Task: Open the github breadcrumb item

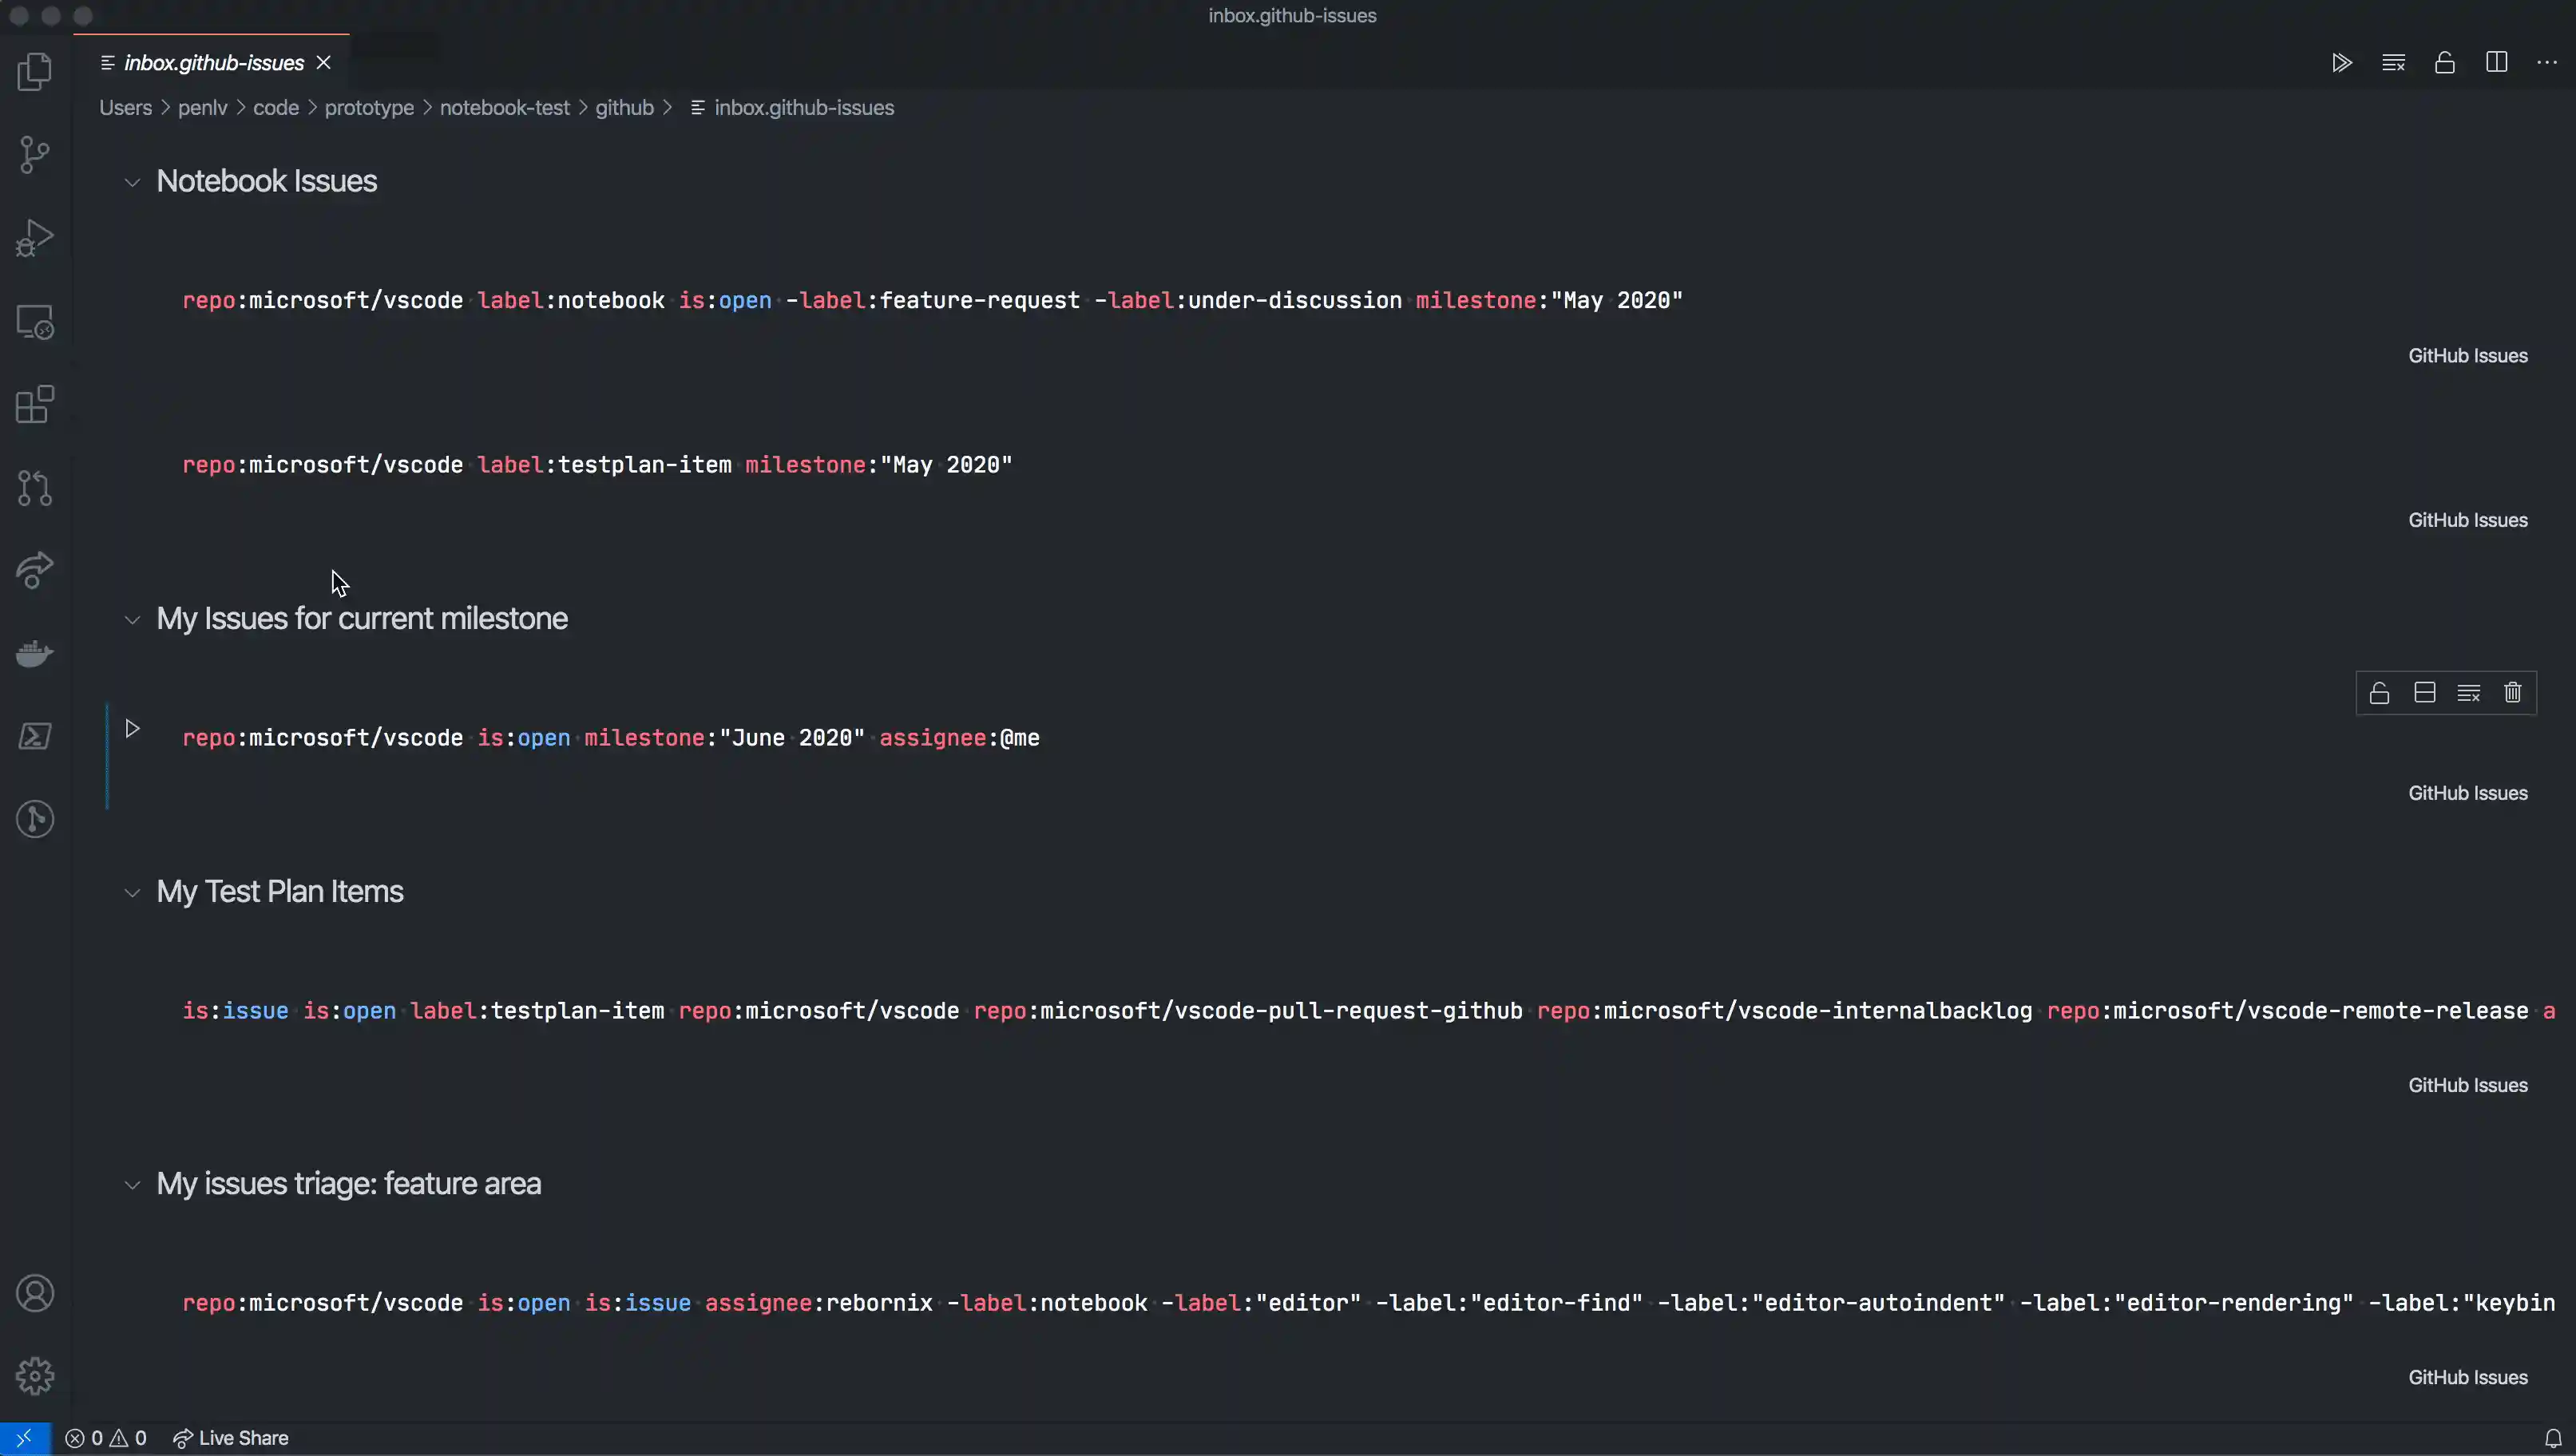Action: [x=623, y=107]
